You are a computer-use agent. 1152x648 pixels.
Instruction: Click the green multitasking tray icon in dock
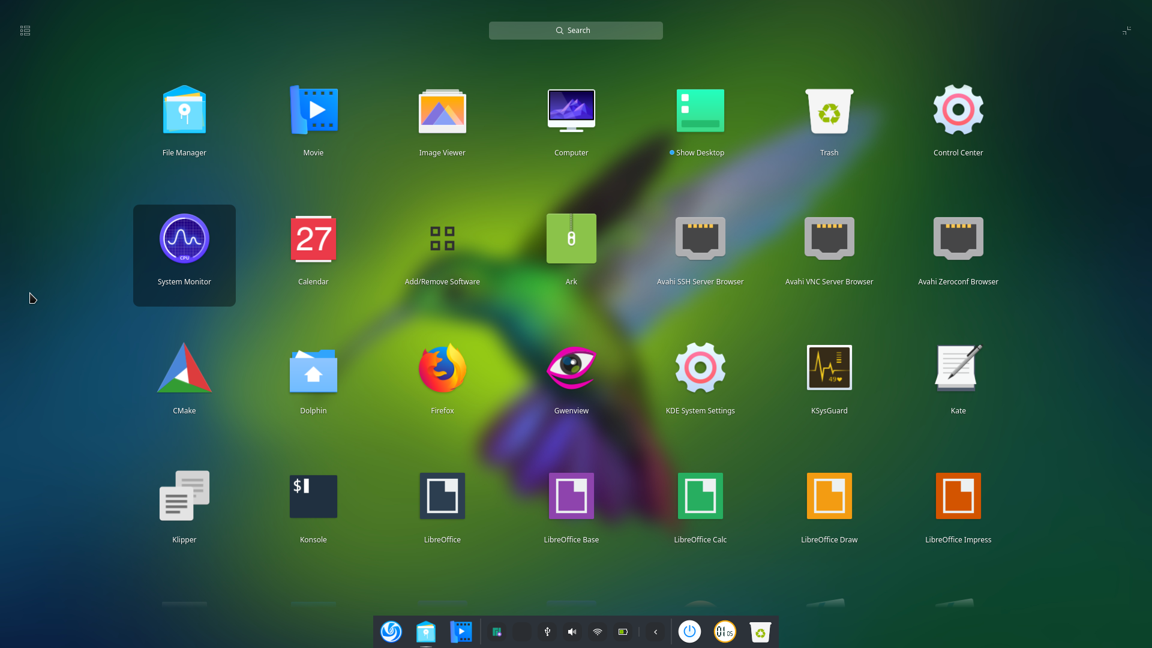pyautogui.click(x=497, y=632)
